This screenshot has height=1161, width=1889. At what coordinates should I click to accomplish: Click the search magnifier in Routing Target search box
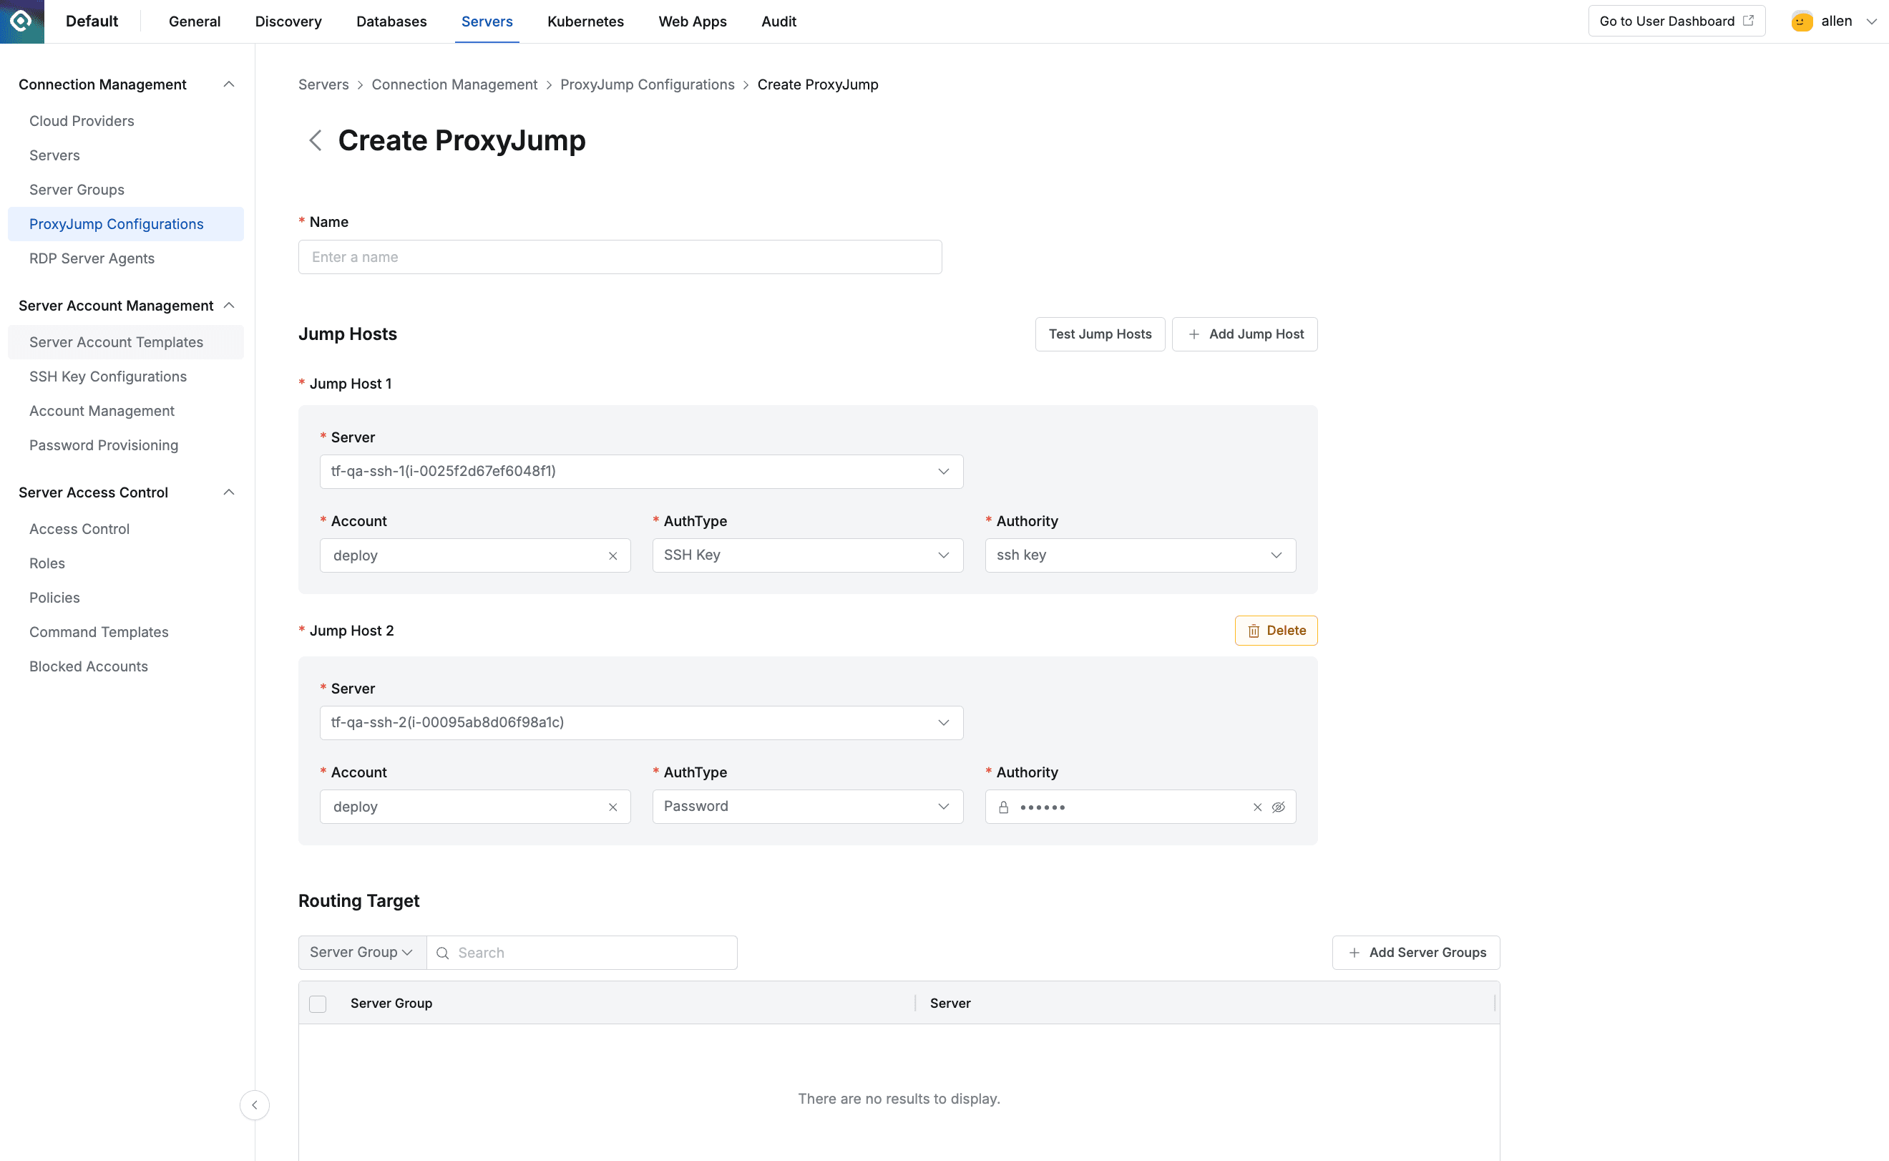point(444,952)
